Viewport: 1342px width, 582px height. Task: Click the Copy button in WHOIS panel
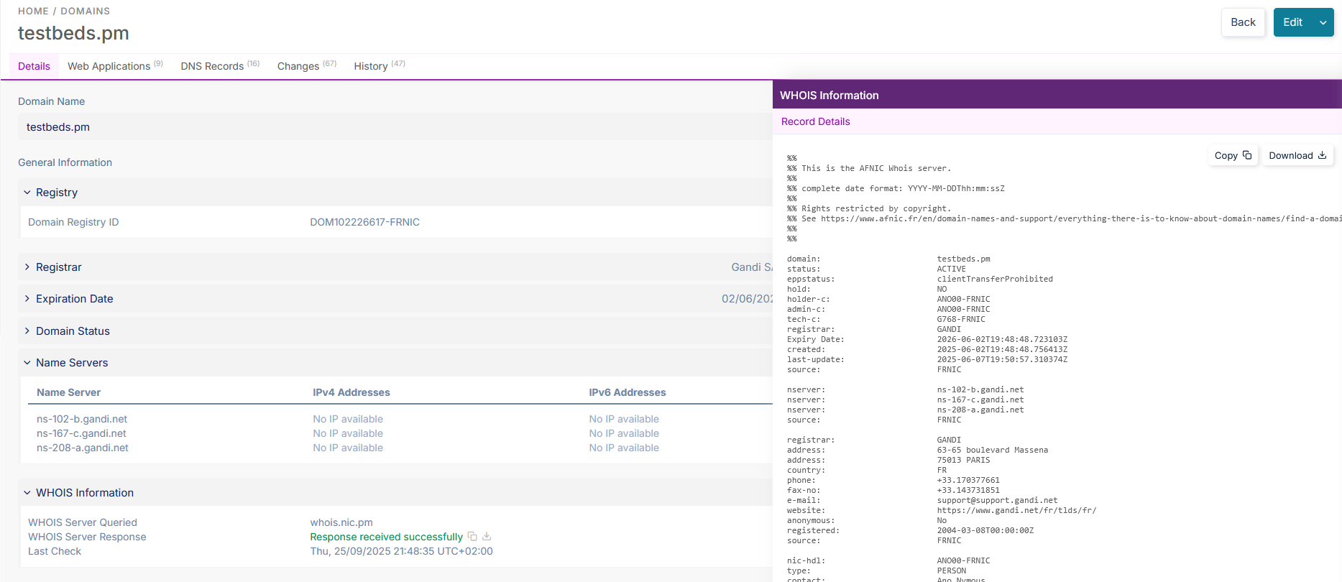(x=1233, y=155)
